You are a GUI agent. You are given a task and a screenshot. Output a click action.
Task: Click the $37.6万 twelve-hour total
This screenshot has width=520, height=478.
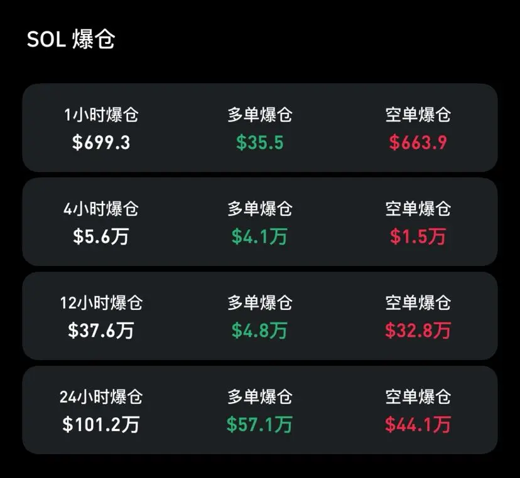point(101,331)
